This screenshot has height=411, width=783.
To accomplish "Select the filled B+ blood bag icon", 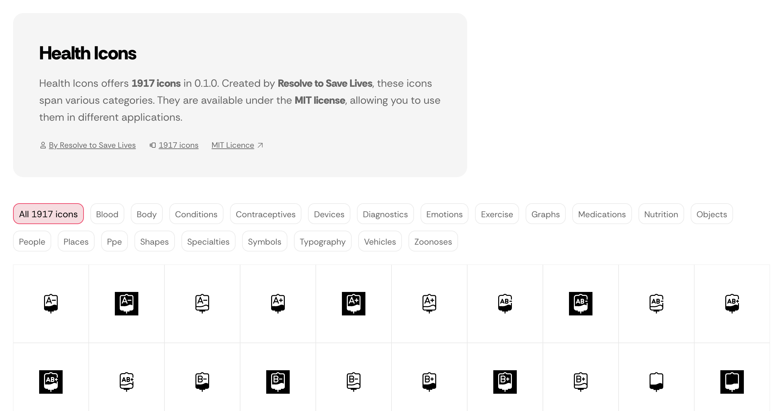I will (505, 382).
